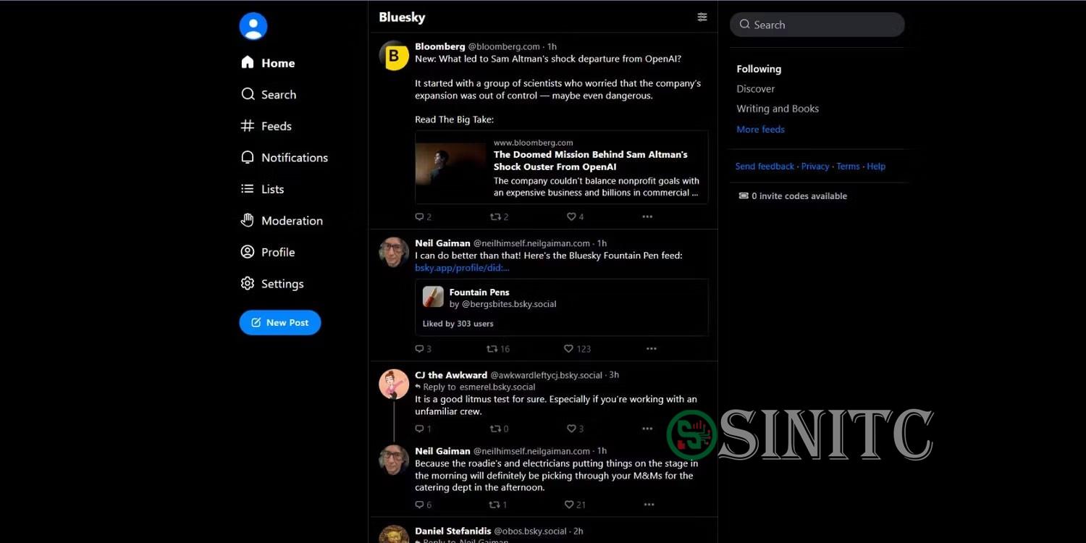Open Search from the left navigation

(x=269, y=94)
